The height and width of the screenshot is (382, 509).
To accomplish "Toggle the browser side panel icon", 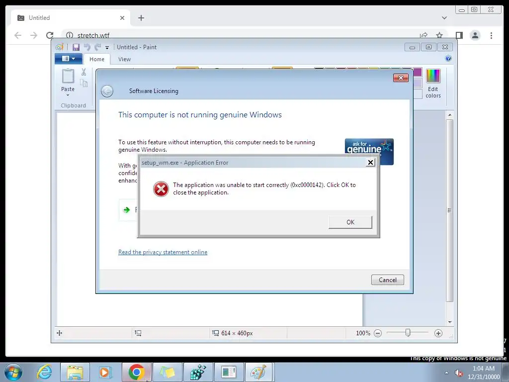I will (x=459, y=35).
